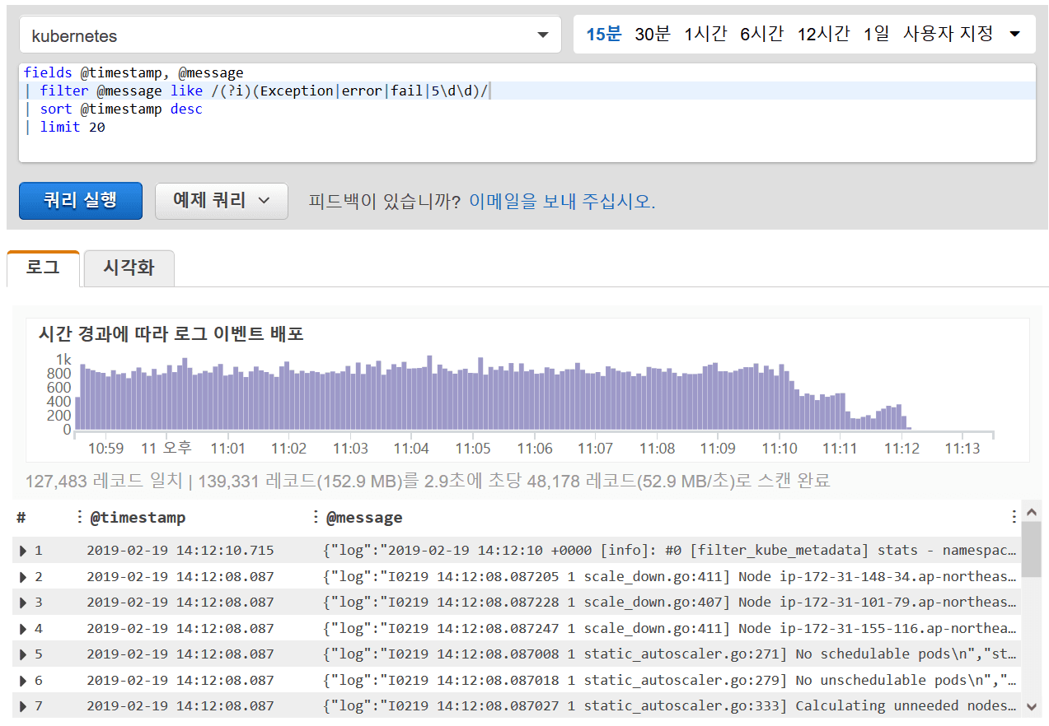Click the 이메일을 보내 주십시오 feedback link
Viewport: 1049px width, 726px height.
(562, 202)
